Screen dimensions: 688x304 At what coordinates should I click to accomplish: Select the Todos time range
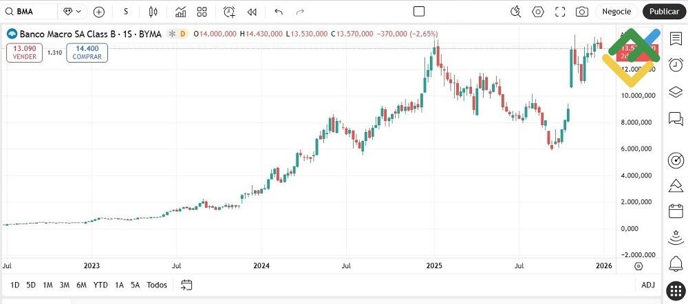[x=157, y=285]
